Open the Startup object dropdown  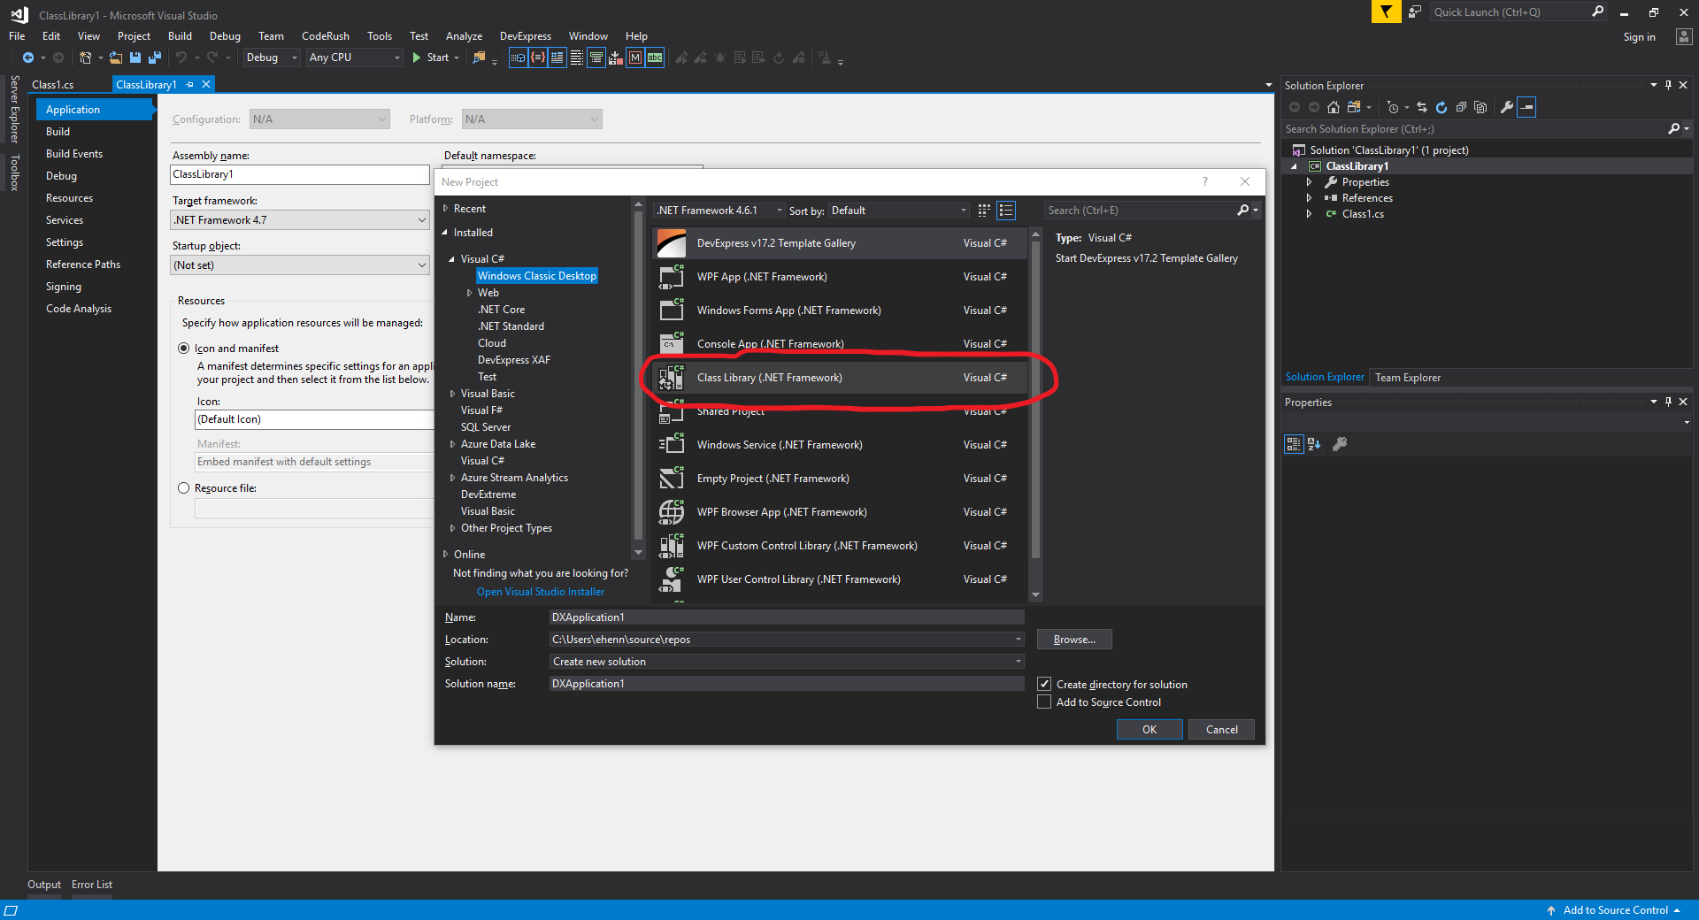300,265
